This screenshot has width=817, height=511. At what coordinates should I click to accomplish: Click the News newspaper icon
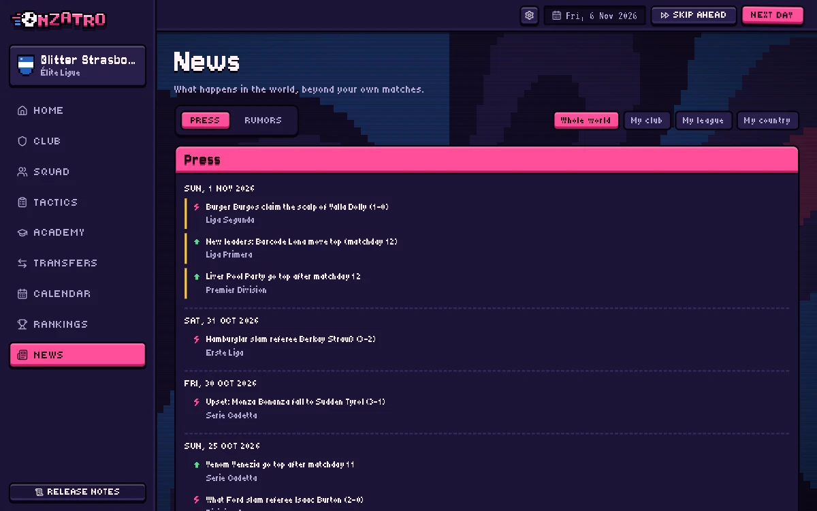coord(22,355)
